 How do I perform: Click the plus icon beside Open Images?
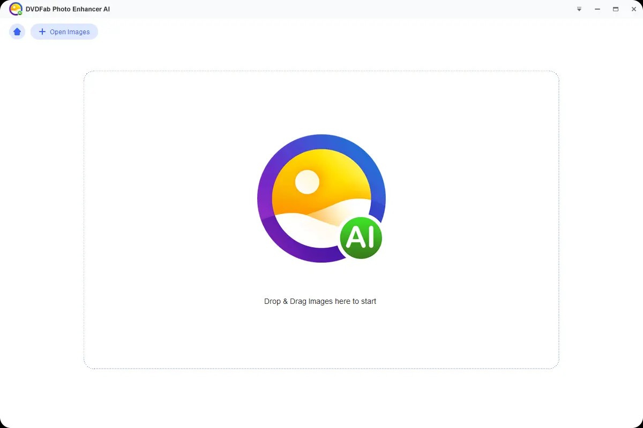[42, 32]
